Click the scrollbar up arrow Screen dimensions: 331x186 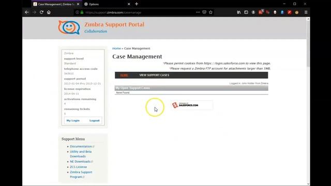pyautogui.click(x=308, y=19)
